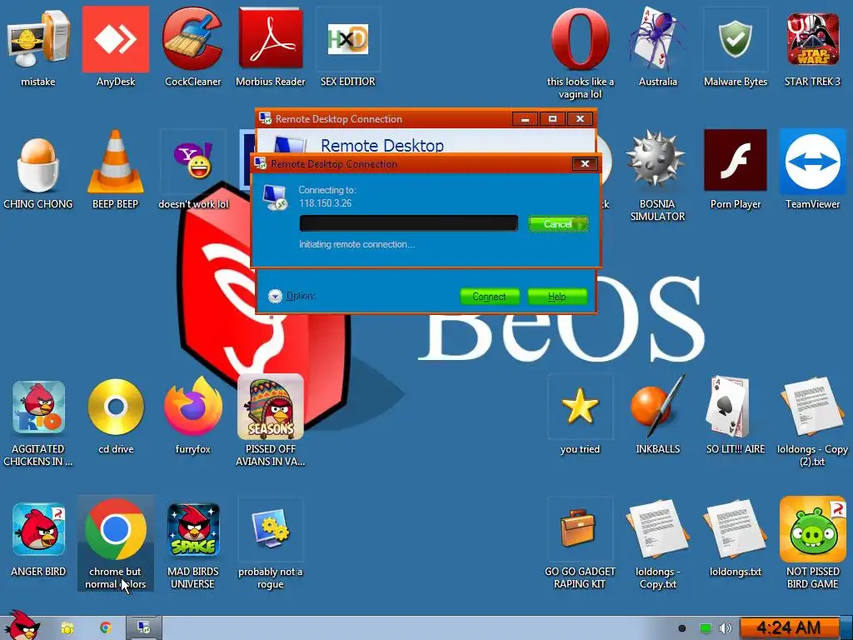Click the Help button in Remote Desktop

(557, 297)
